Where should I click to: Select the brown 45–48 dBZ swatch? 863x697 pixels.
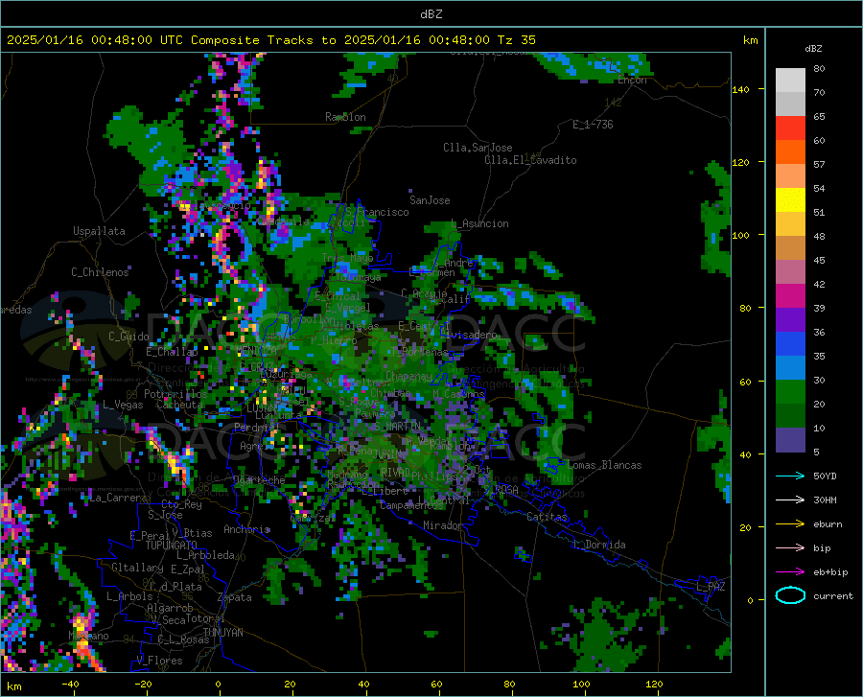tap(790, 248)
